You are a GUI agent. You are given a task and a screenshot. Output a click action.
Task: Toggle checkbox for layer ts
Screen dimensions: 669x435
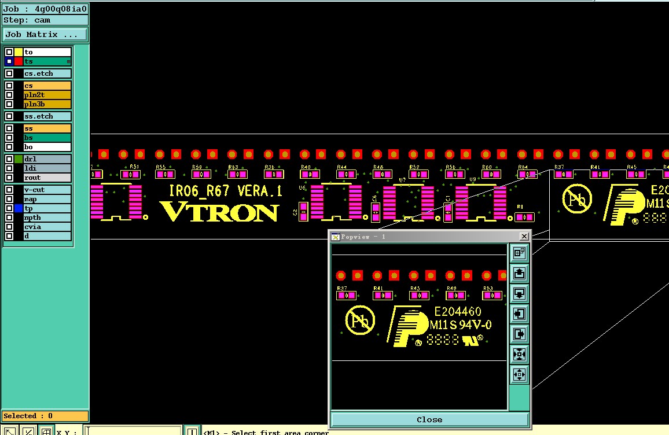[9, 61]
